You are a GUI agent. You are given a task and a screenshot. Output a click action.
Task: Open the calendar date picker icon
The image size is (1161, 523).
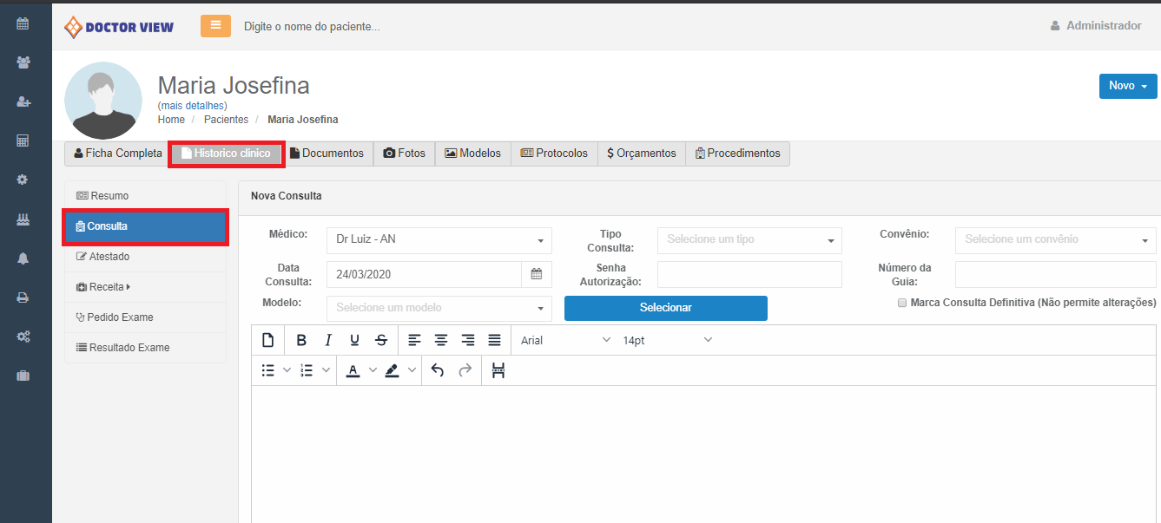coord(536,274)
